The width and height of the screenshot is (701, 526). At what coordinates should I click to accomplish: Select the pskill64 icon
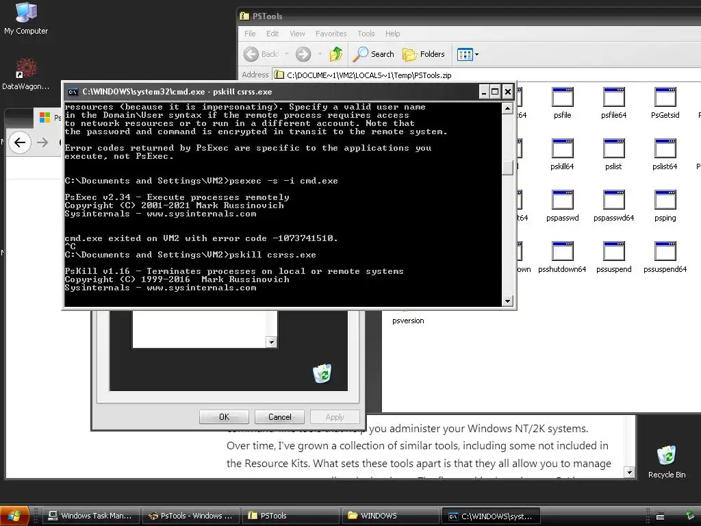tap(563, 154)
